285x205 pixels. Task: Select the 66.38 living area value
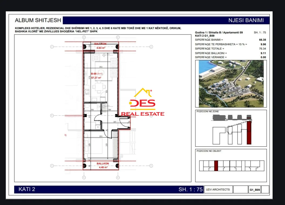tap(262, 40)
